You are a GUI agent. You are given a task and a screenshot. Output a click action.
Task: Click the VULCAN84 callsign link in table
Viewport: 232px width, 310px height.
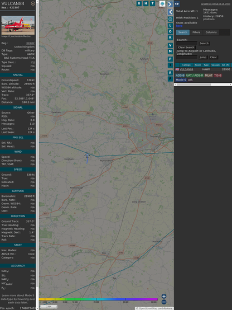[x=186, y=69]
